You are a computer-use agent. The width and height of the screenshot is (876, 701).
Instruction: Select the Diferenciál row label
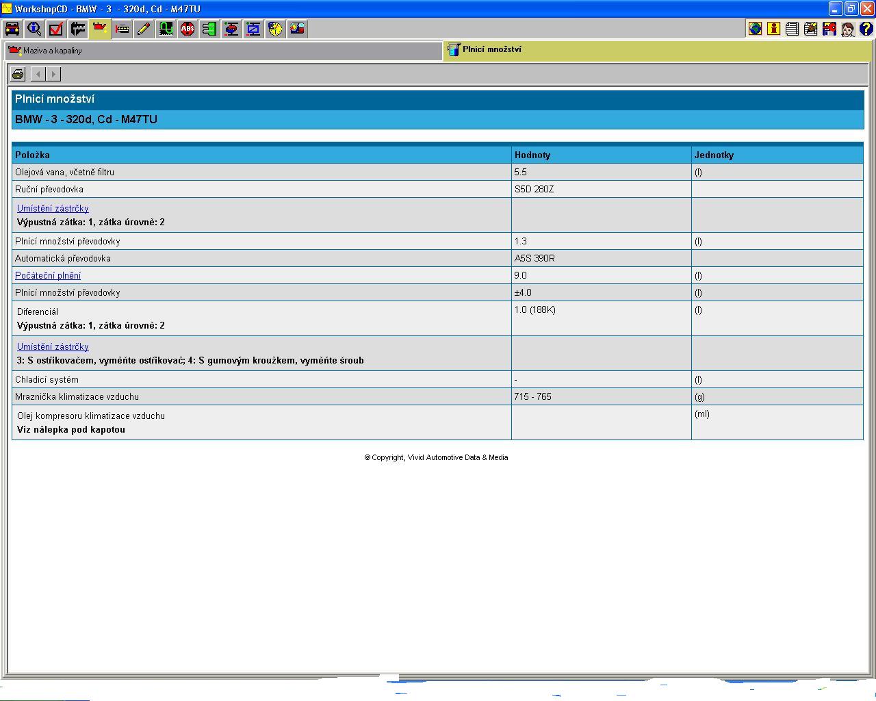(x=38, y=311)
